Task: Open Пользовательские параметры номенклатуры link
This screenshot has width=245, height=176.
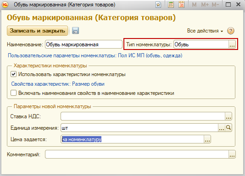Action: (95, 55)
